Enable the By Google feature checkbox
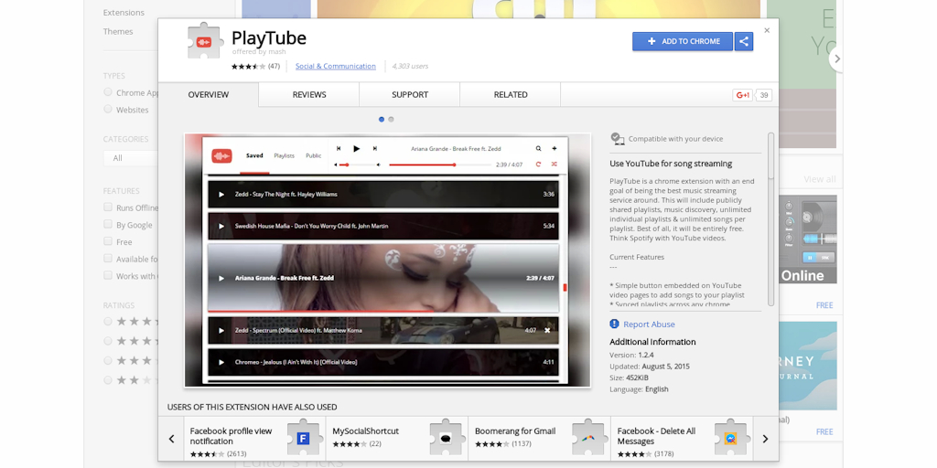Viewport: 937px width, 468px height. pyautogui.click(x=108, y=225)
